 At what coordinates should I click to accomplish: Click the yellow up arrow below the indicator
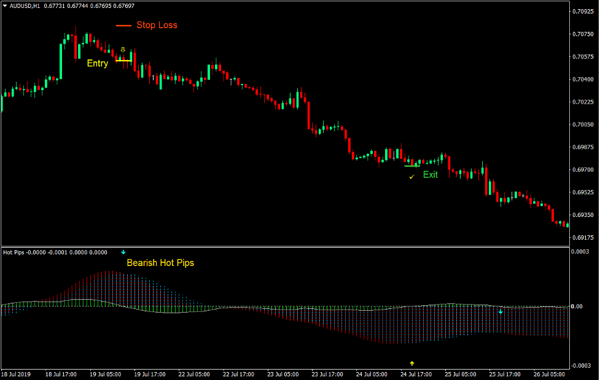tap(411, 363)
